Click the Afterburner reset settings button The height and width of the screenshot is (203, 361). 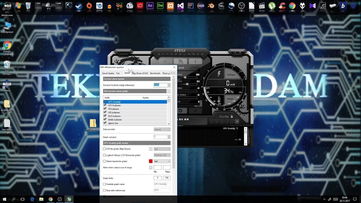click(180, 111)
